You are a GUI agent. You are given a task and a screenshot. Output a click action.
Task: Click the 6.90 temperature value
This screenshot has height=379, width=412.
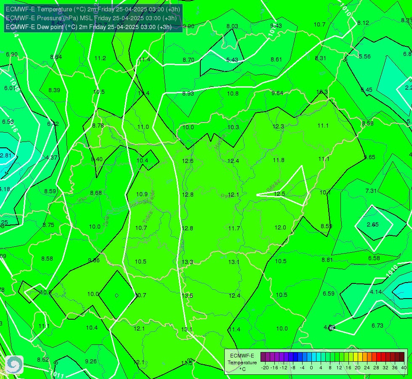(x=12, y=54)
